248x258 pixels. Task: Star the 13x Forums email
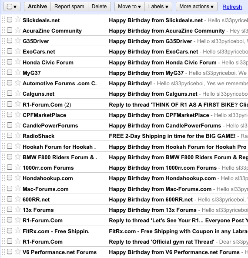[x=17, y=209]
